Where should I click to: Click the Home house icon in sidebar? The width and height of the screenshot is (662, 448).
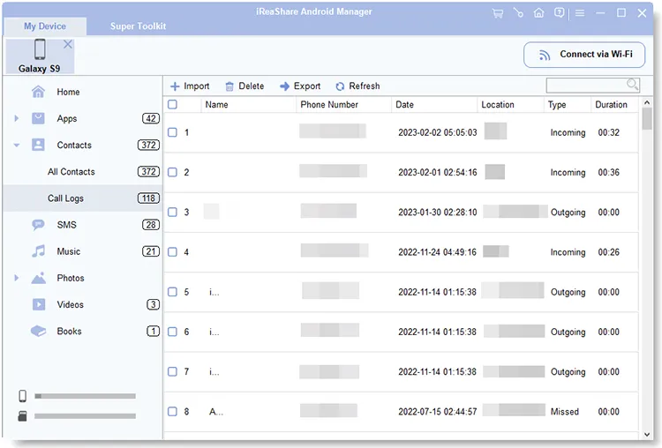39,92
